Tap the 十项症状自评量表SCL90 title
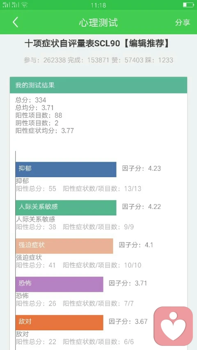The height and width of the screenshot is (350, 197). coord(72,44)
